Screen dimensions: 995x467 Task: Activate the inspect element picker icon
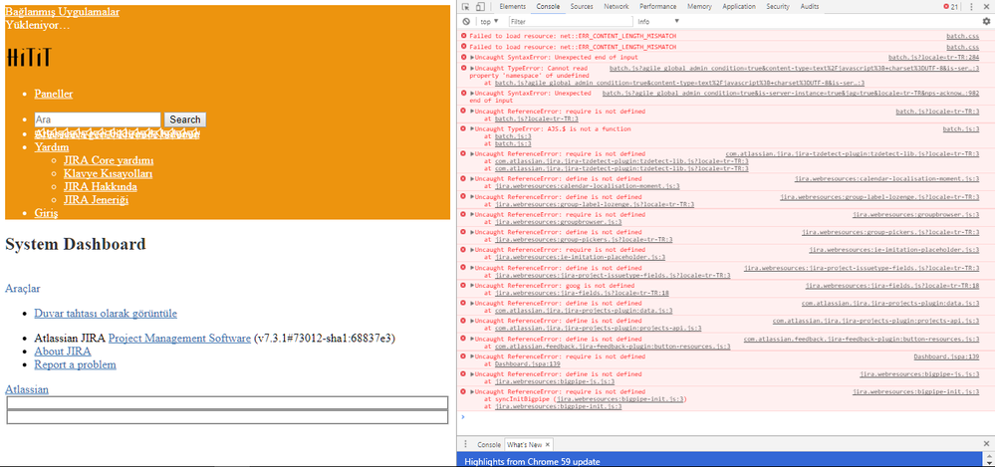(466, 6)
